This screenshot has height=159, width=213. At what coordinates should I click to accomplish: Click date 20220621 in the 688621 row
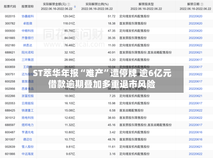(x=196, y=53)
